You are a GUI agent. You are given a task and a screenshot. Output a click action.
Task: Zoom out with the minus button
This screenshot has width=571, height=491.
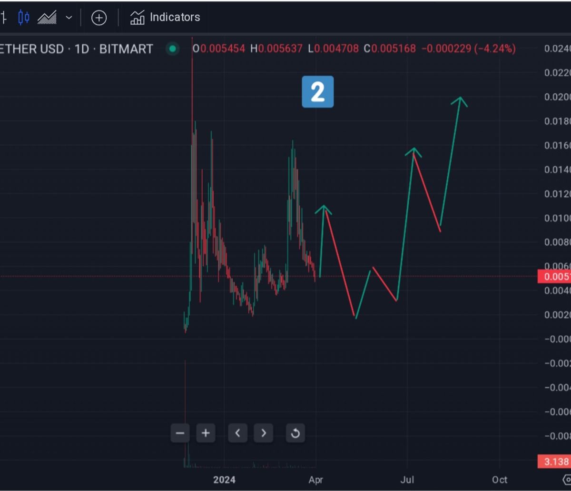click(180, 433)
